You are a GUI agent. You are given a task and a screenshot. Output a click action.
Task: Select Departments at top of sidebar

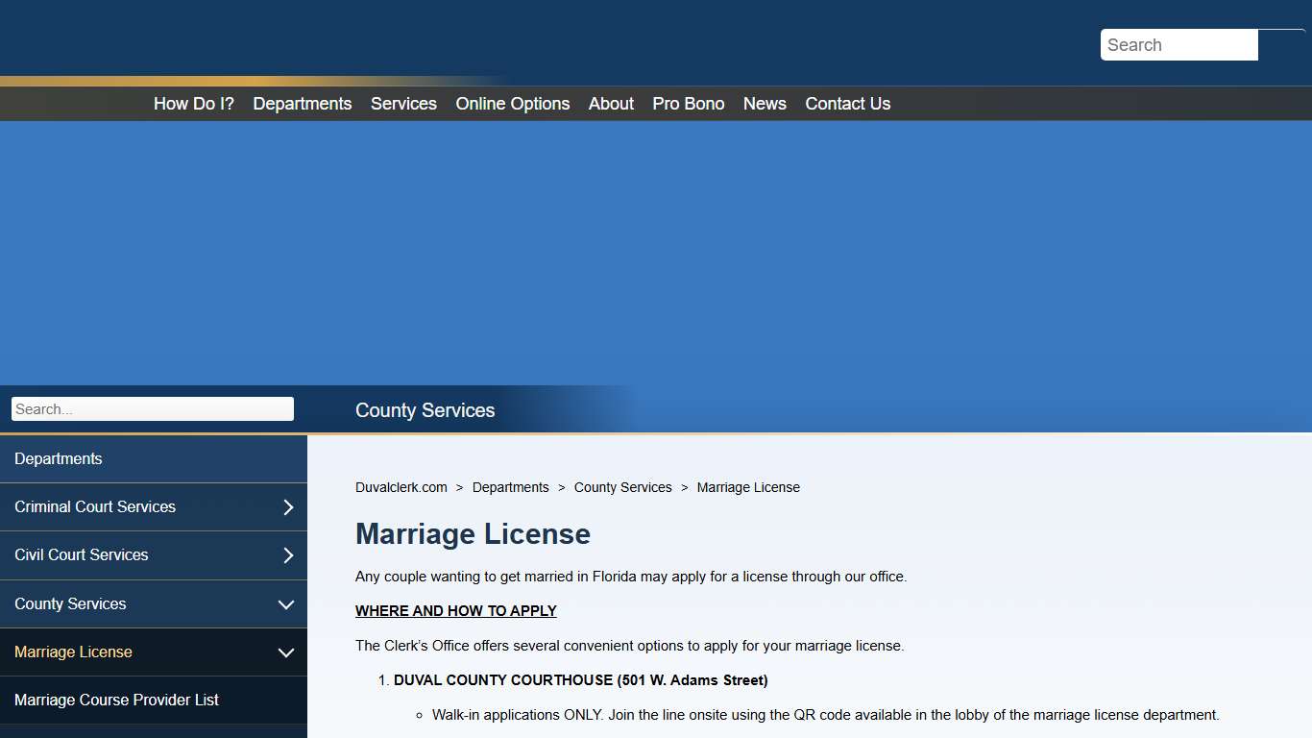point(58,458)
